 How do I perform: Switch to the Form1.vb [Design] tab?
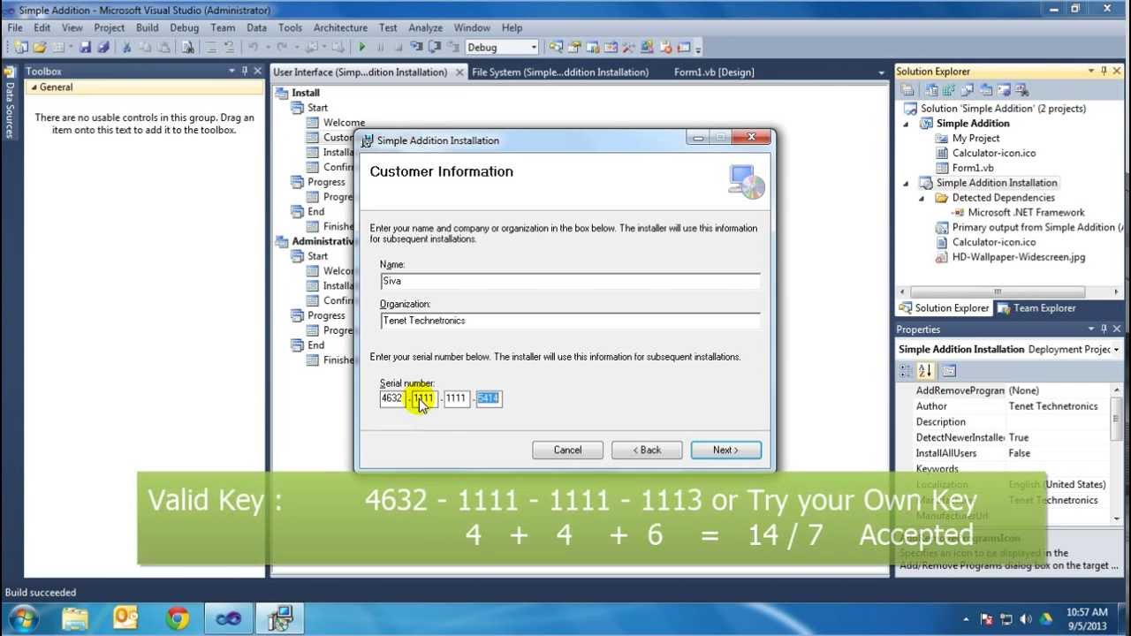[714, 72]
